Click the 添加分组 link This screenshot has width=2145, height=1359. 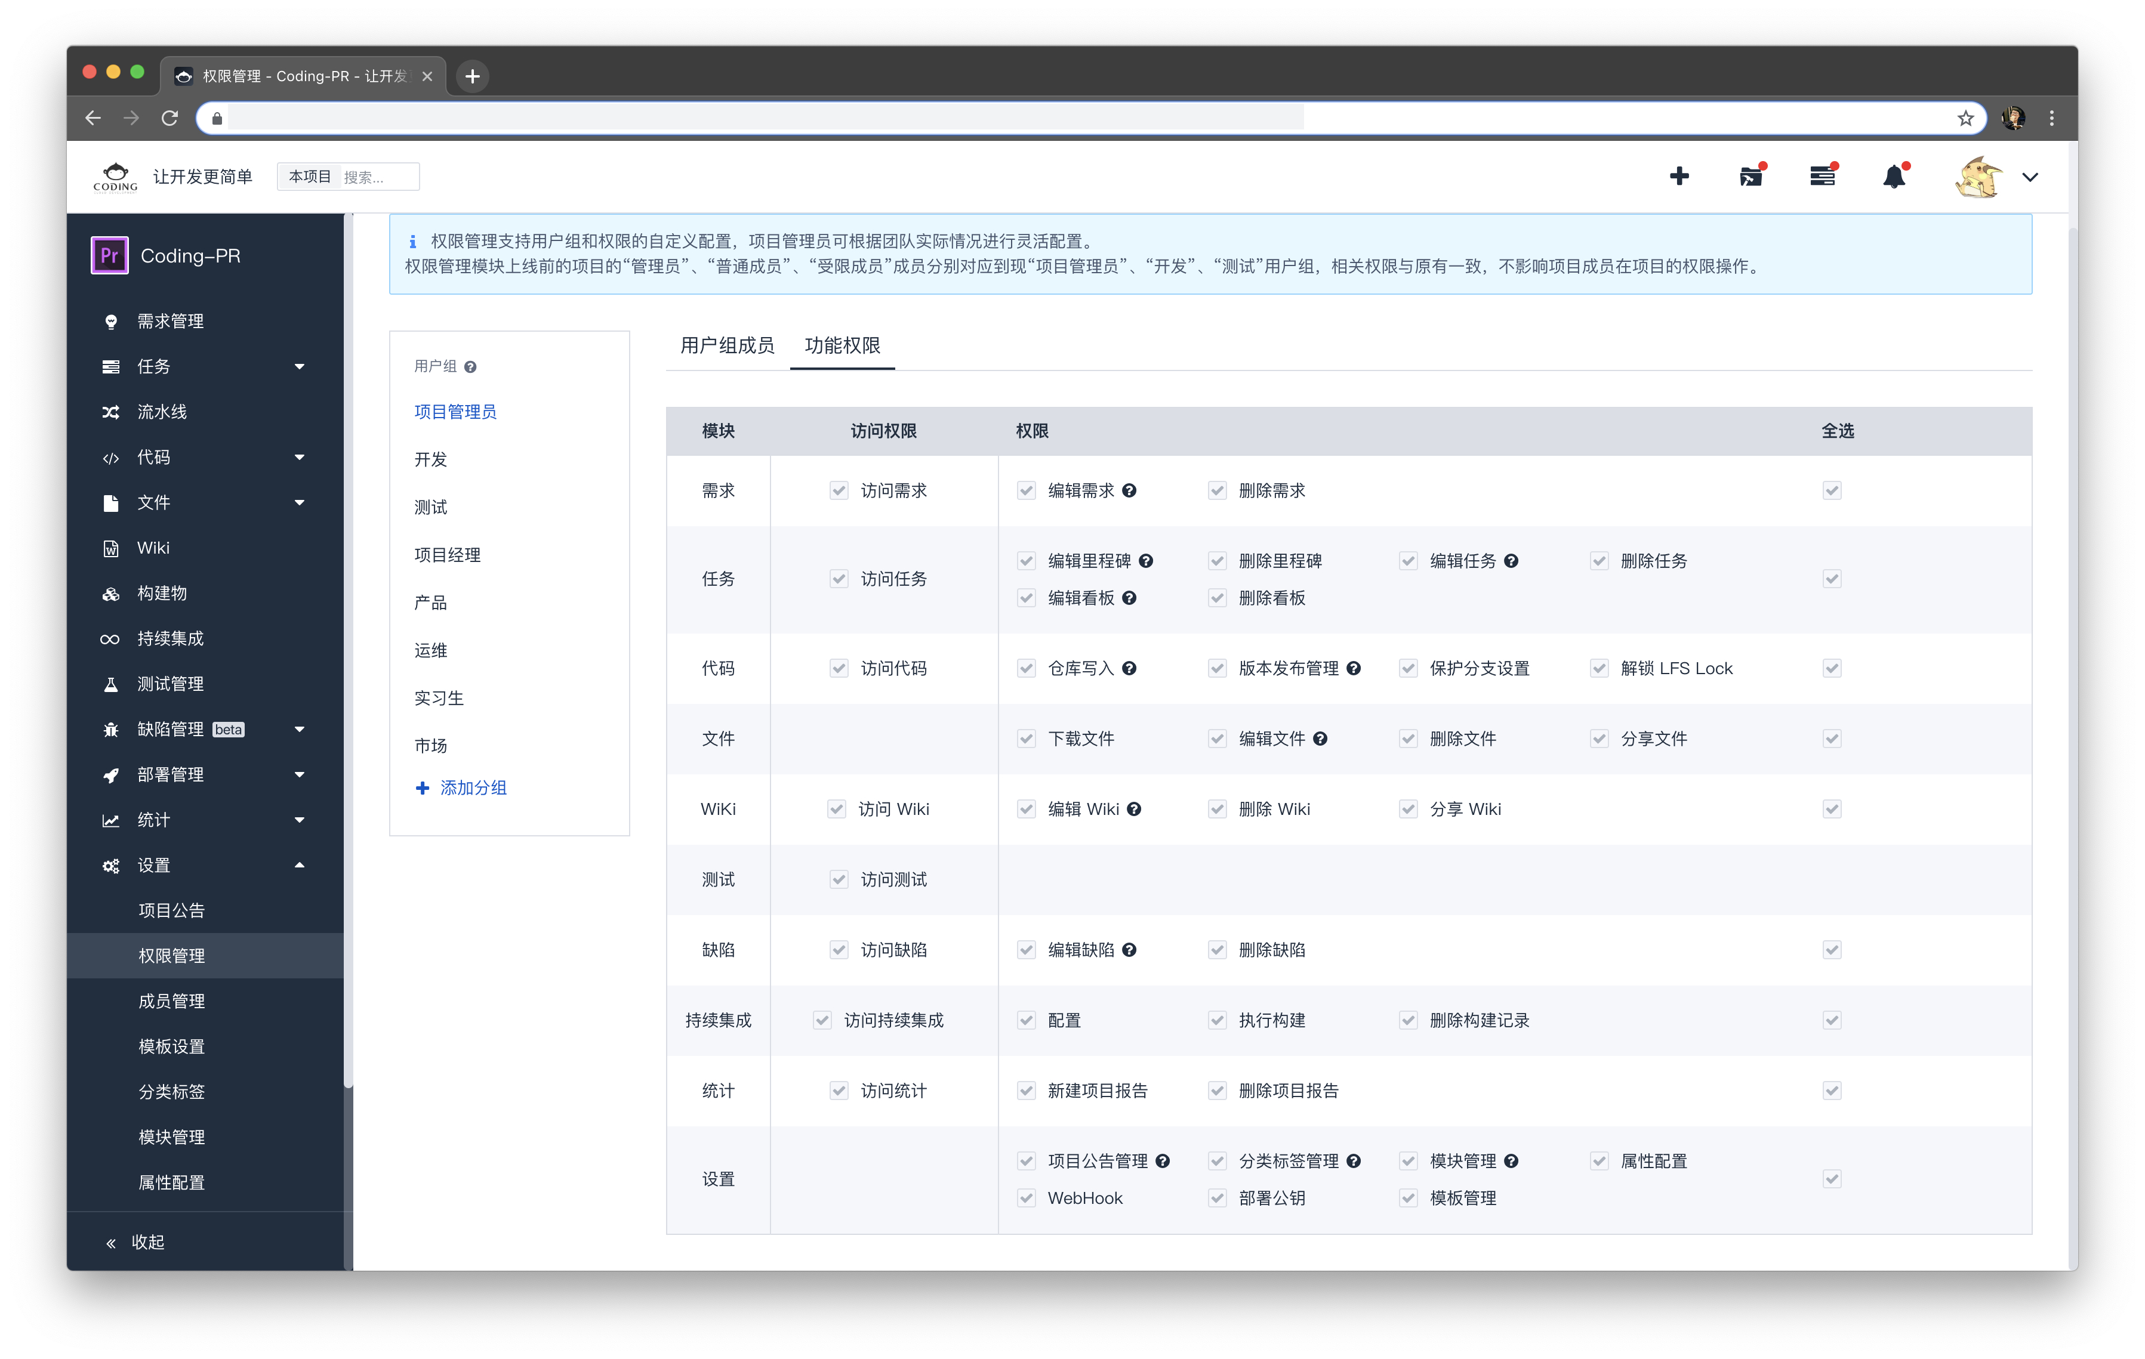tap(472, 787)
